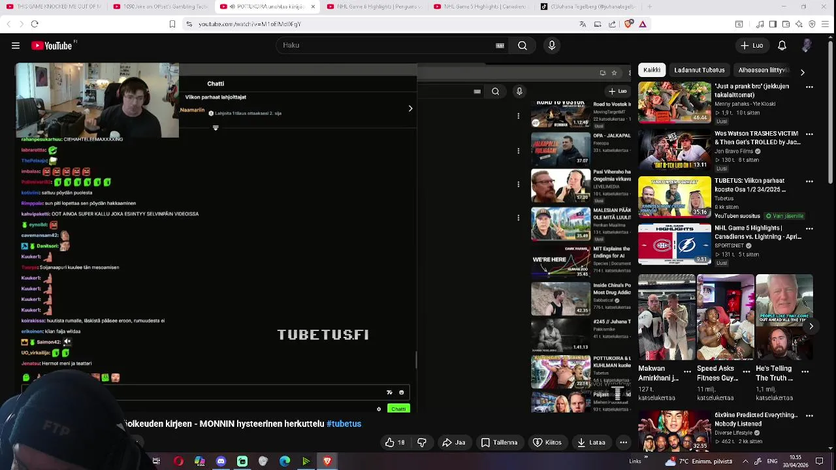Viewport: 836px width, 470px height.
Task: Open Brave Rewards triangle icon
Action: (643, 24)
